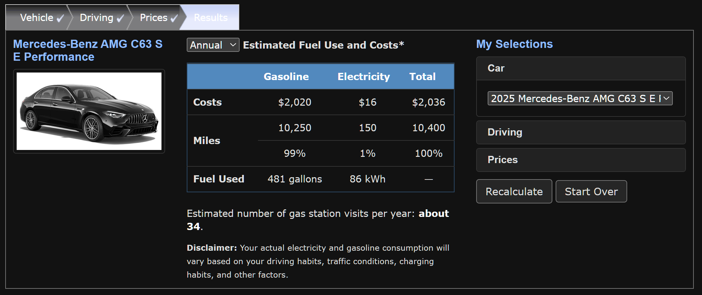The height and width of the screenshot is (295, 702).
Task: Click the Gasoline column header
Action: 286,76
